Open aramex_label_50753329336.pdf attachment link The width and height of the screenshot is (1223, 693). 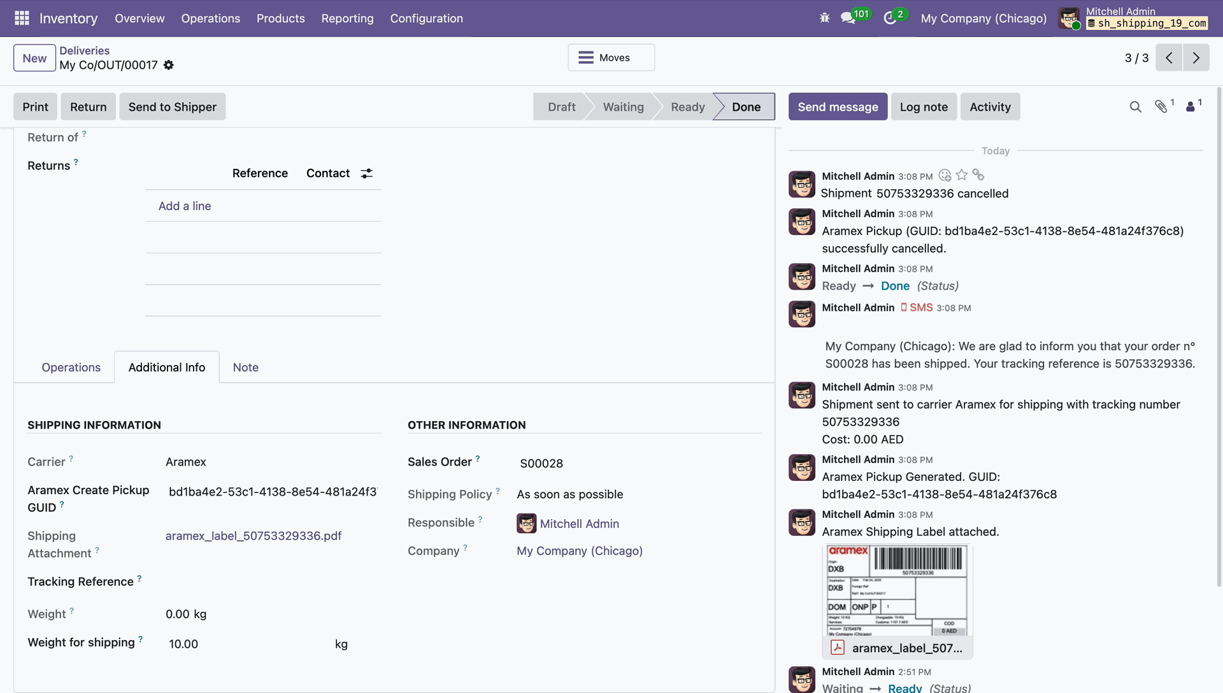[253, 536]
